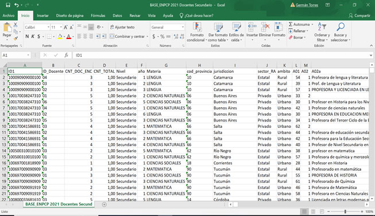This screenshot has height=216, width=375.
Task: Open Autosuma dropdown arrow
Action: pyautogui.click(x=312, y=24)
